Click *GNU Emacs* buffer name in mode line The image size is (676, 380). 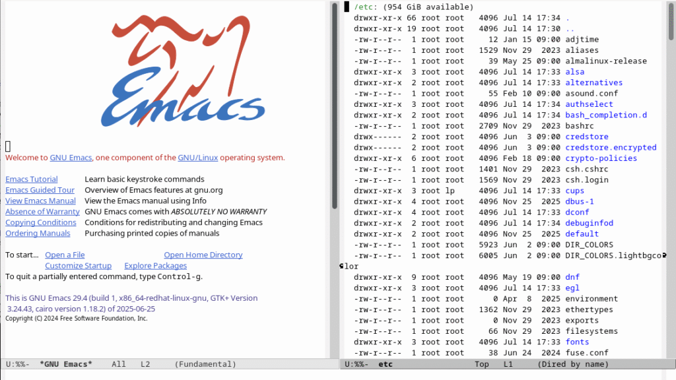pyautogui.click(x=66, y=364)
